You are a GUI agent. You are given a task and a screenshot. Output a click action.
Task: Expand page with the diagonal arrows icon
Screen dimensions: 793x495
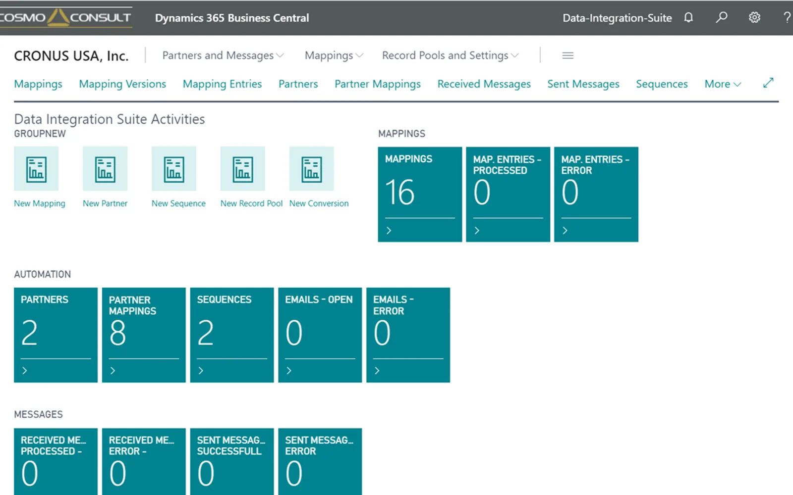point(768,83)
